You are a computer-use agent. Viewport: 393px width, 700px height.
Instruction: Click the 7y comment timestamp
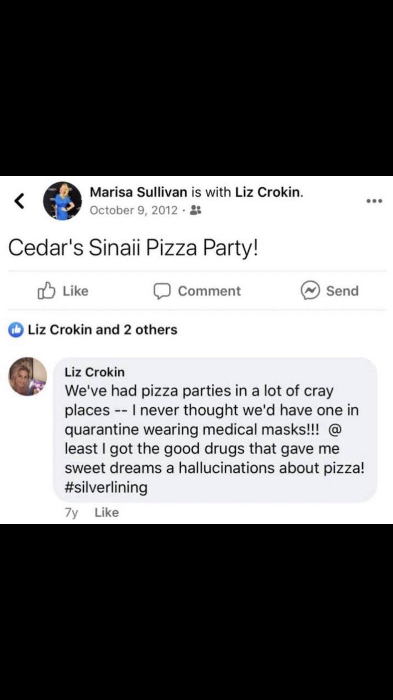click(x=71, y=513)
